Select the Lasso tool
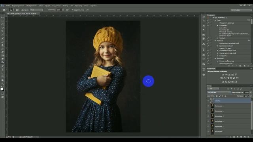This screenshot has height=142, width=253. [x=2, y=24]
